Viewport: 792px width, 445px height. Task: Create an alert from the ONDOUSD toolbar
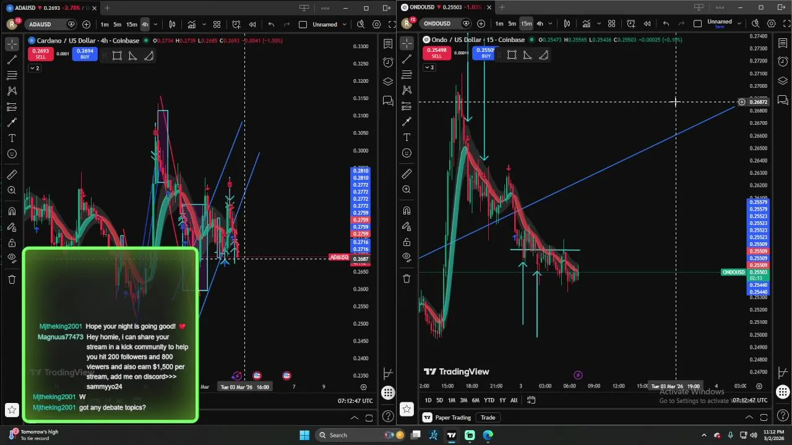point(631,23)
